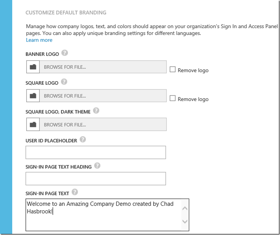
Task: Check Remove logo for the banner logo
Action: tap(173, 70)
